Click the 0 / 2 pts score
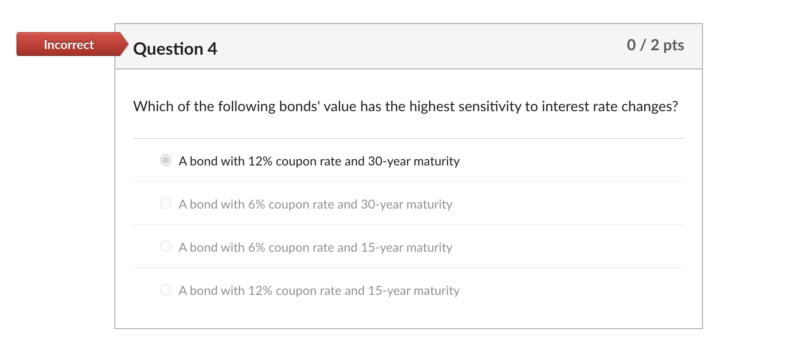Viewport: 804px width, 362px height. pyautogui.click(x=655, y=45)
